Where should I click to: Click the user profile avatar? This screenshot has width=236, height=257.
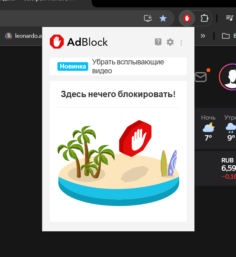coord(228,77)
